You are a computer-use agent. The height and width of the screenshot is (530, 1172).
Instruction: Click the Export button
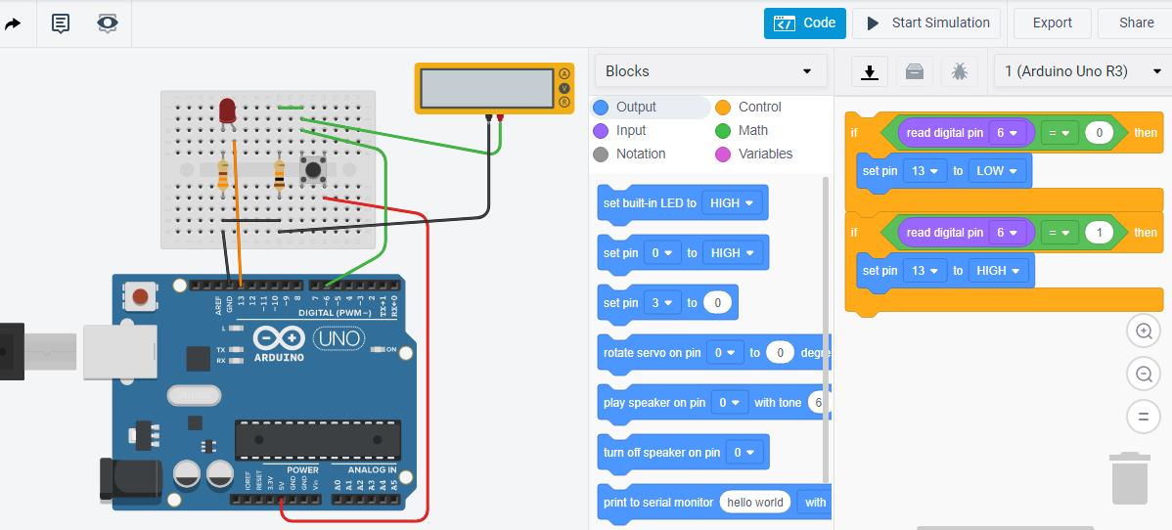point(1052,22)
